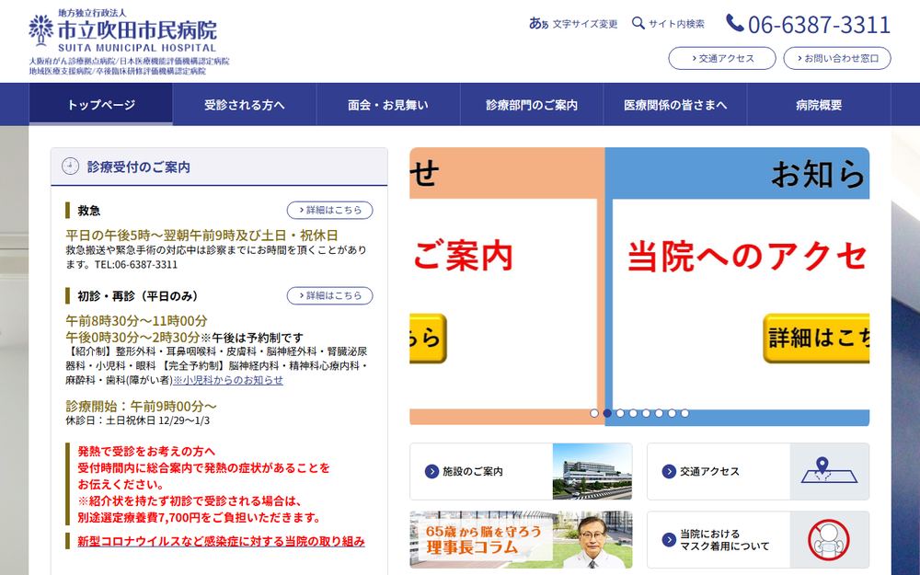This screenshot has width=920, height=575.
Task: Click the red mask prohibition icon
Action: 829,540
